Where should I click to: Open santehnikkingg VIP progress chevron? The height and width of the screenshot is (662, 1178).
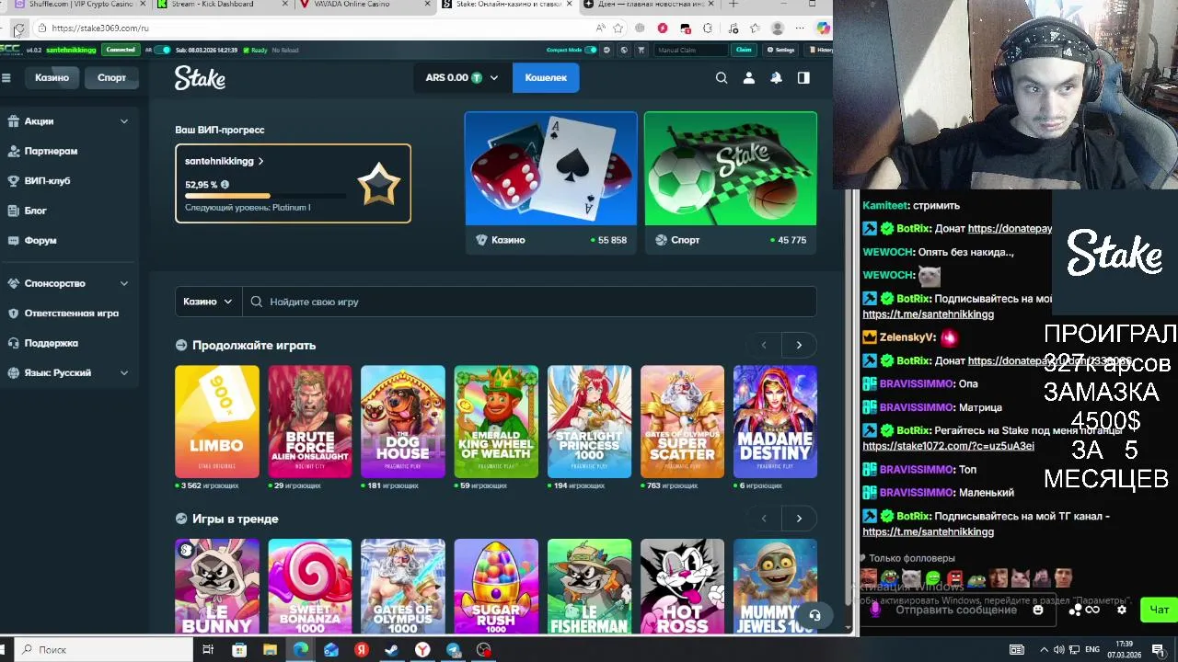(x=261, y=162)
